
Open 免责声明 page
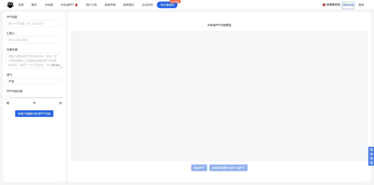[110, 5]
